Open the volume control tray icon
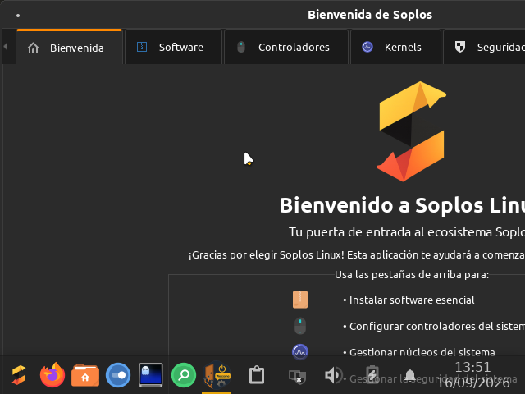Image resolution: width=525 pixels, height=394 pixels. coord(333,375)
